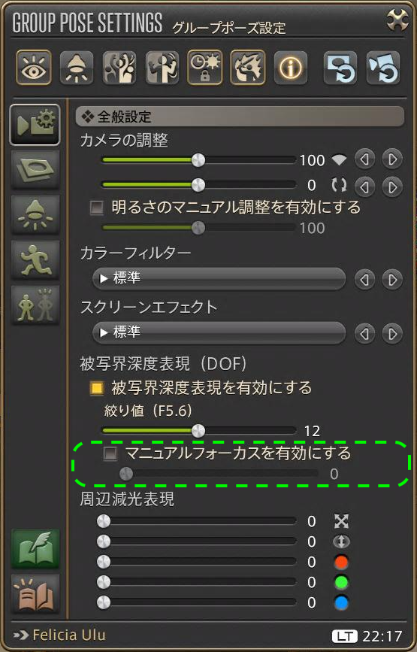Click next arrow beside color filter dropdown
This screenshot has width=417, height=652.
pos(392,280)
